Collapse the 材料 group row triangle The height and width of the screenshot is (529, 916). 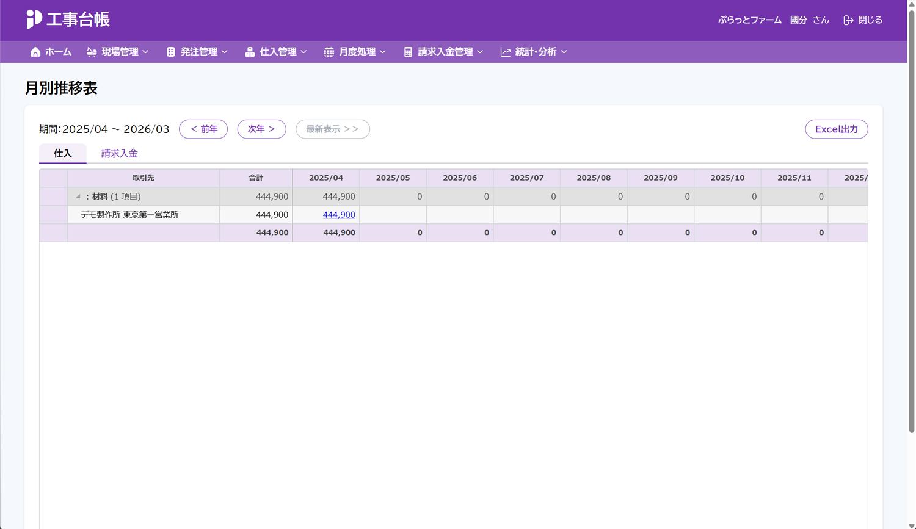[78, 196]
